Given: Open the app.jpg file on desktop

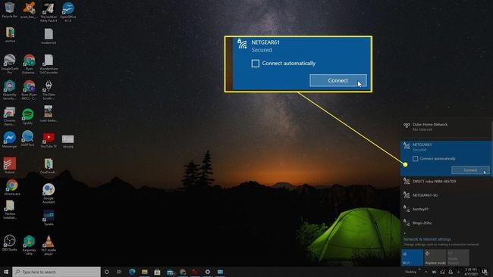Looking at the screenshot, I should coord(68,142).
